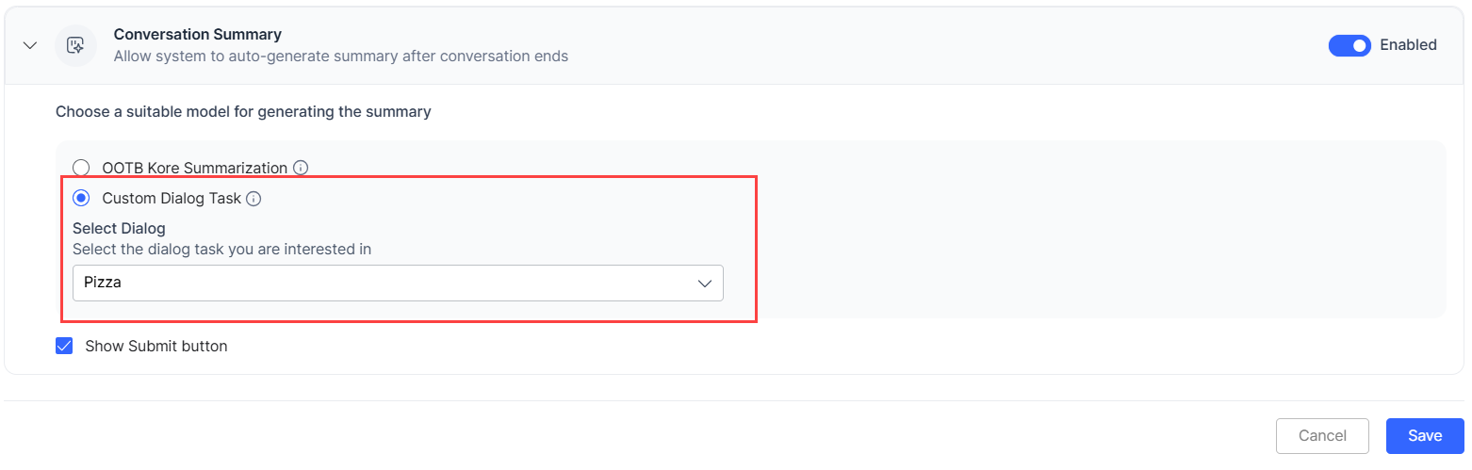Uncheck the Show Submit button checkbox
The height and width of the screenshot is (470, 1472).
(x=64, y=346)
